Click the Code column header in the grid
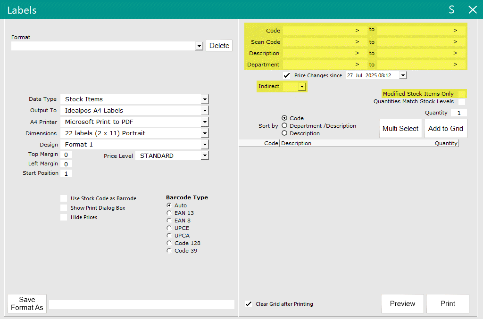The width and height of the screenshot is (483, 319). (259, 143)
